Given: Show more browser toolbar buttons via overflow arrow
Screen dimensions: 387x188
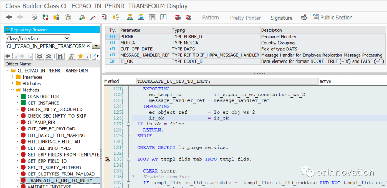Looking at the screenshot, I should click(x=98, y=56).
